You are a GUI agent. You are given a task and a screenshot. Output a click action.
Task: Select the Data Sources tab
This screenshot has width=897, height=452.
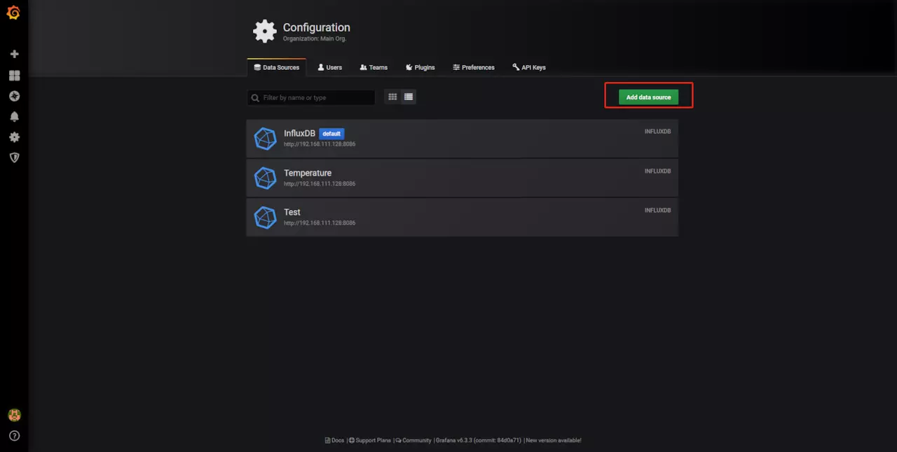277,67
